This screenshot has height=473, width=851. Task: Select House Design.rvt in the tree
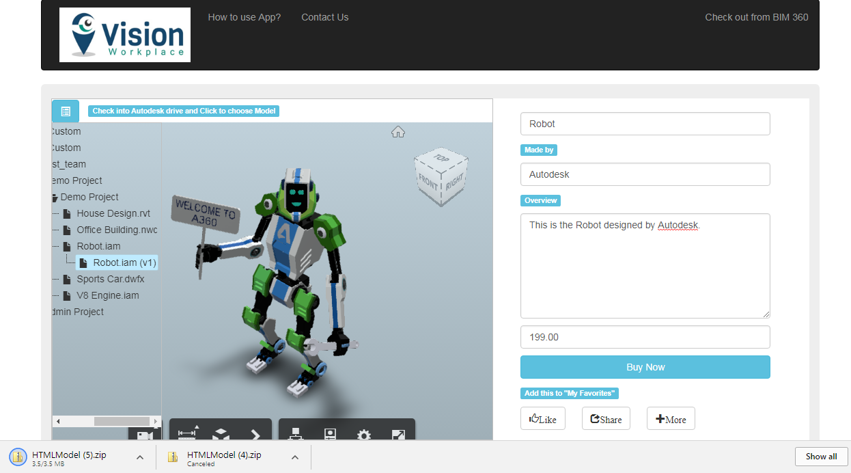113,213
